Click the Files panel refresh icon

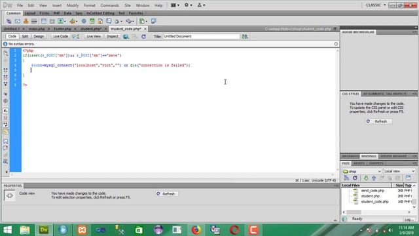(355, 178)
